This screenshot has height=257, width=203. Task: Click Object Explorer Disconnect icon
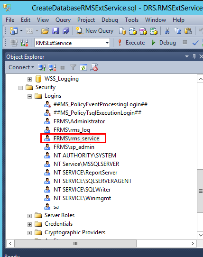click(52, 67)
